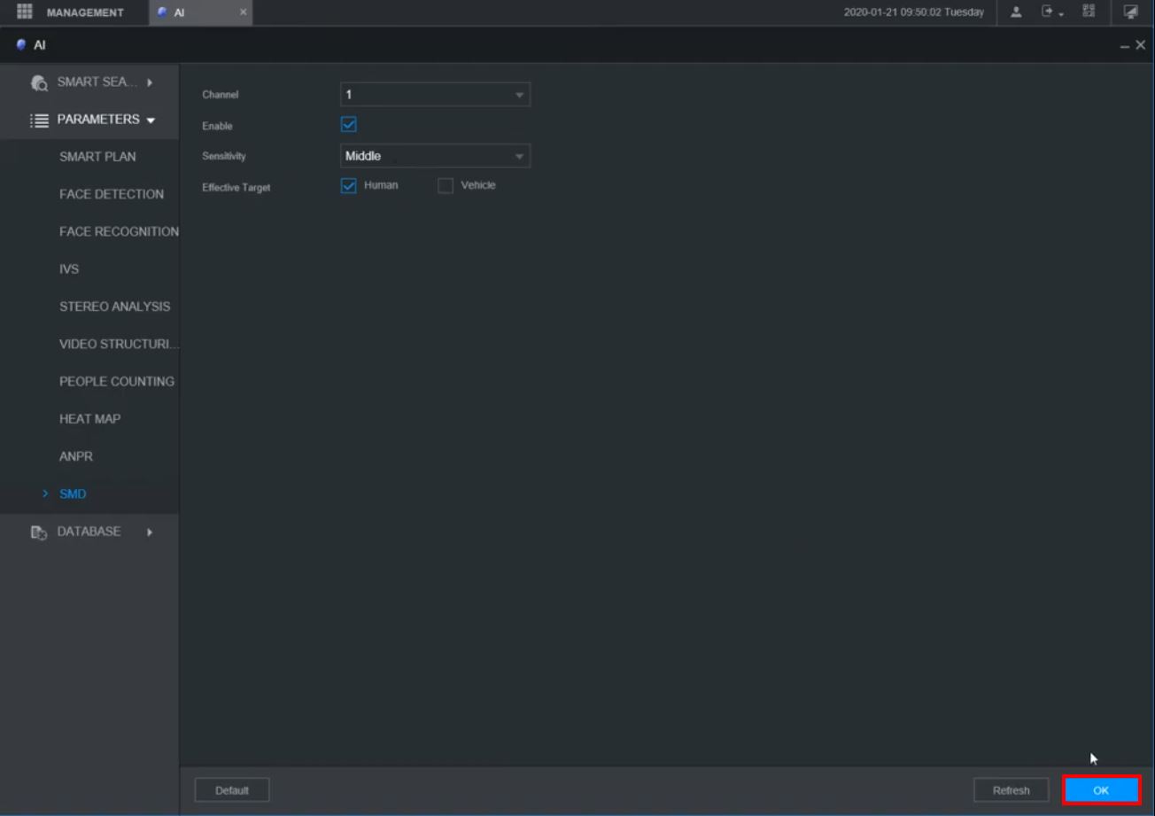
Task: Click the display monitor icon
Action: (1131, 12)
